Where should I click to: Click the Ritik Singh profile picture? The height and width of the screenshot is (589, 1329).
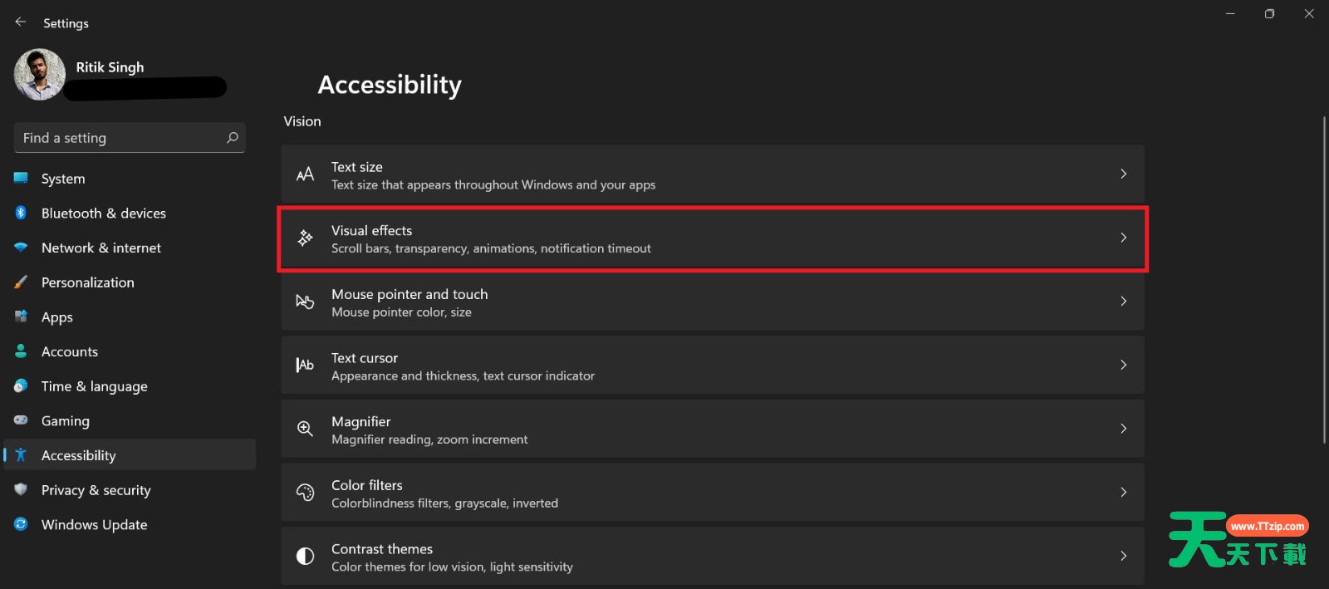pyautogui.click(x=40, y=75)
